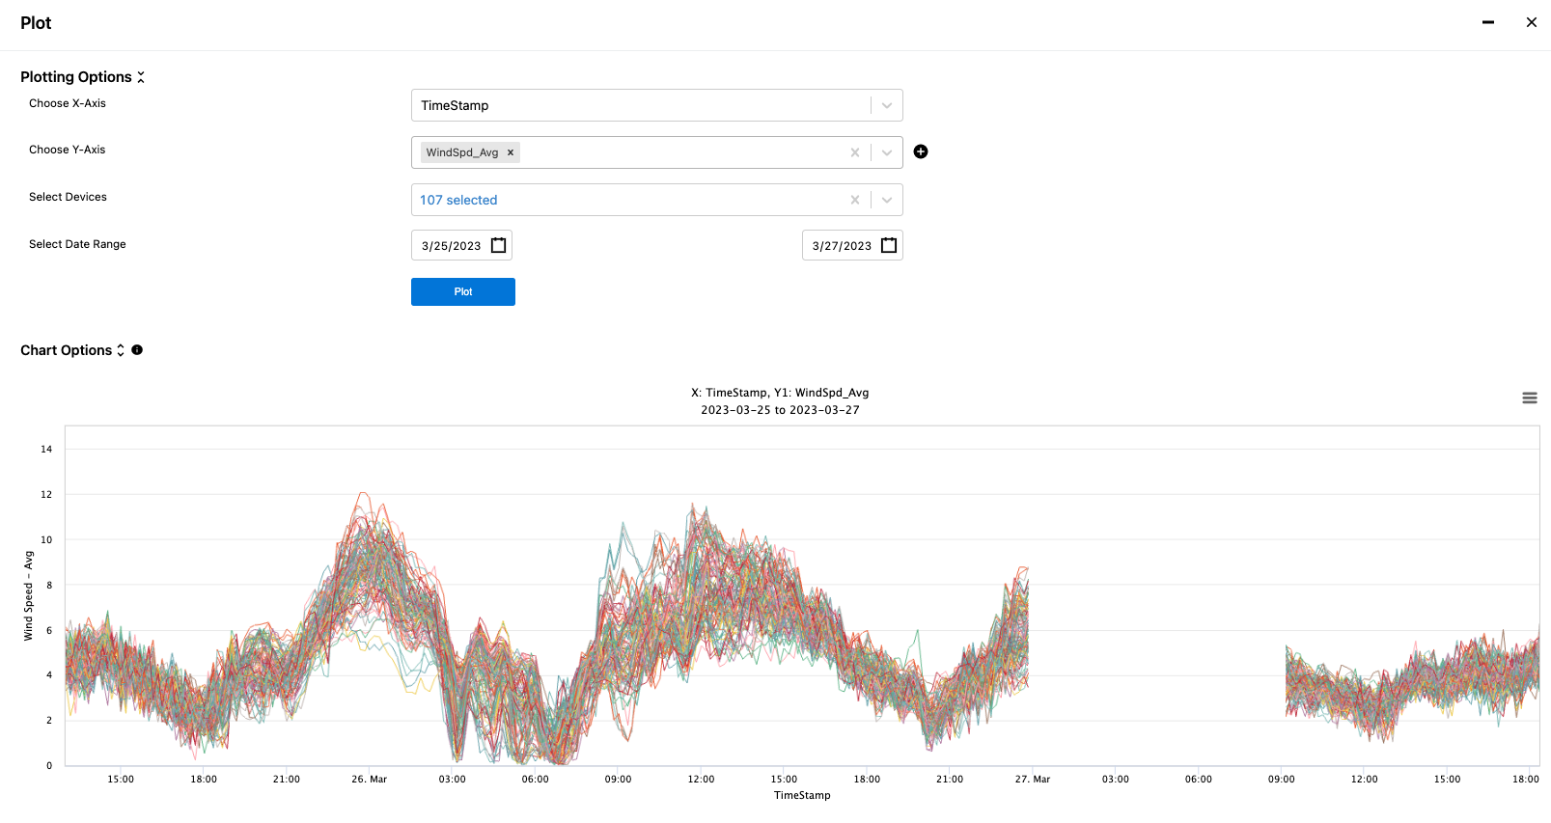Expand the Chart Options section
Image resolution: width=1551 pixels, height=823 pixels.
121,350
